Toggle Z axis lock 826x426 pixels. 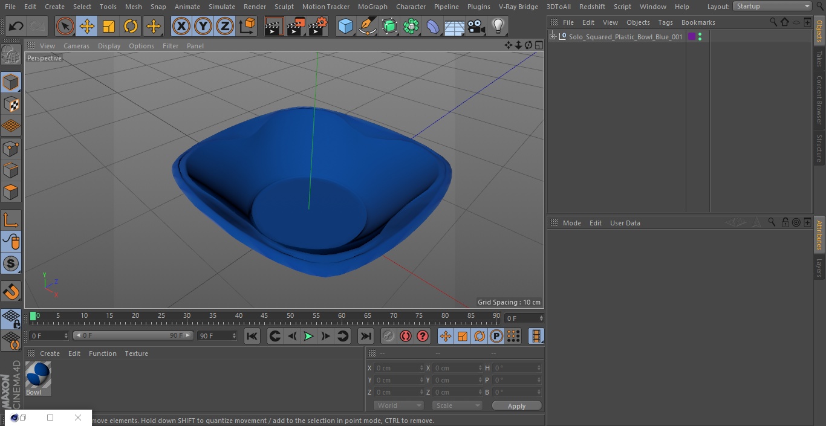coord(225,26)
